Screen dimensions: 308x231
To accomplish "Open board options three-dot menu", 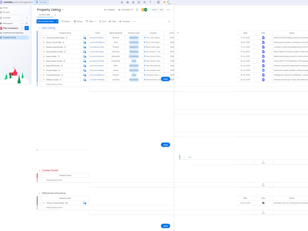I will point(168,10).
